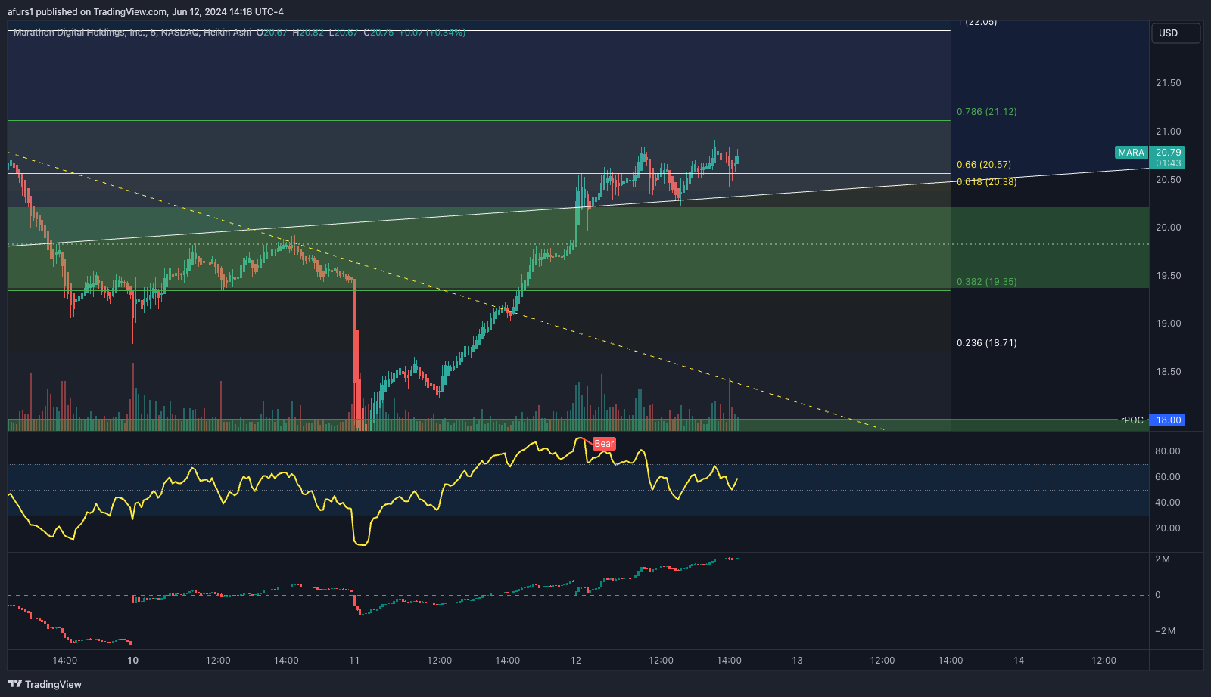Click −2M on the volume indicator scale

click(1165, 631)
